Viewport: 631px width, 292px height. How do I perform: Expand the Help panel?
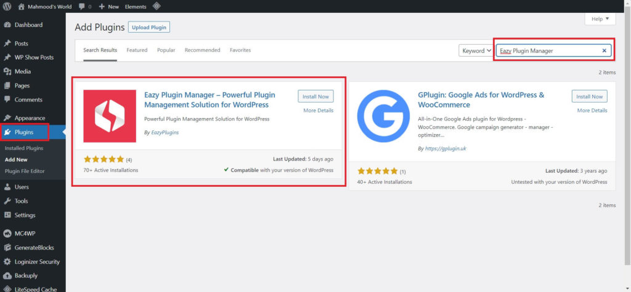coord(600,19)
